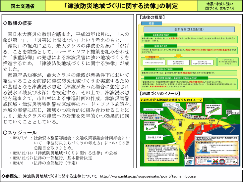Click the red X mark in red zone box
Viewport: 243px width, 182px height.
[215, 162]
